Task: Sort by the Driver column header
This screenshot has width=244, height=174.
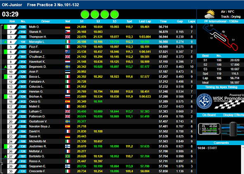Action: (x=45, y=21)
